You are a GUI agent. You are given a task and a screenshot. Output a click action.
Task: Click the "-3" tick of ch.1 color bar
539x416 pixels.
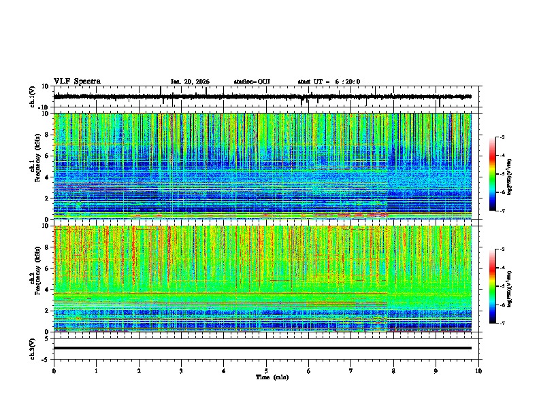(502, 137)
